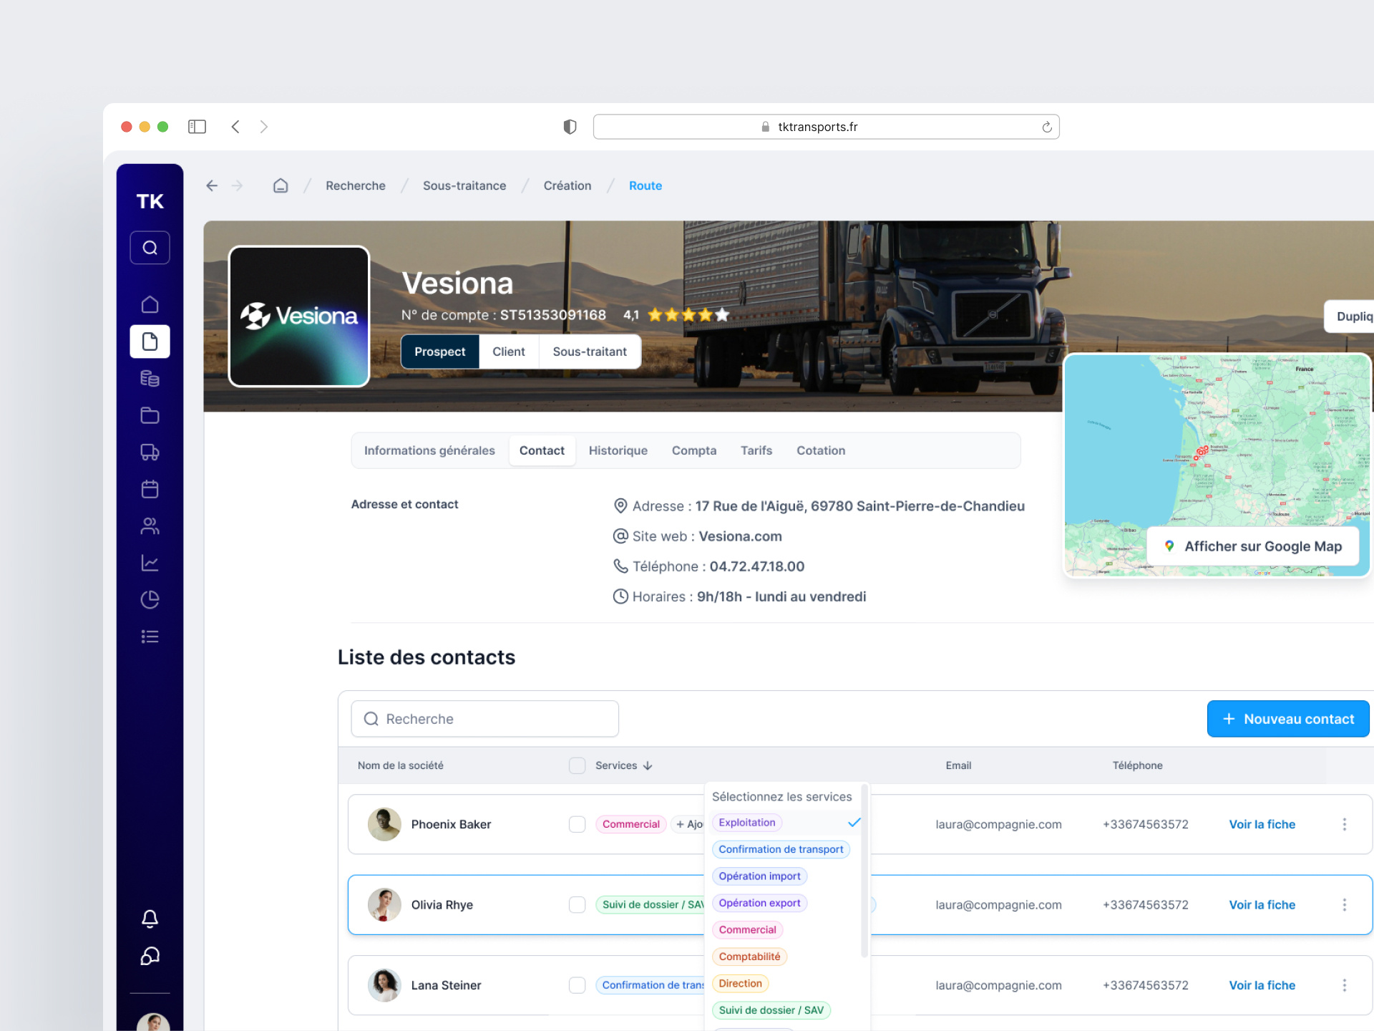Click the browser forward chevron
The image size is (1374, 1031).
tap(264, 127)
